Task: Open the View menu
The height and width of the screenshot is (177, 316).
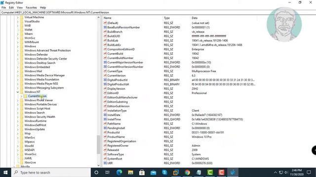Action: pos(20,8)
